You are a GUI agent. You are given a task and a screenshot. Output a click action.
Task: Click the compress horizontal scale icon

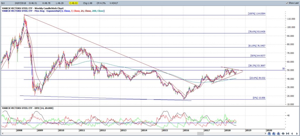click(x=288, y=134)
